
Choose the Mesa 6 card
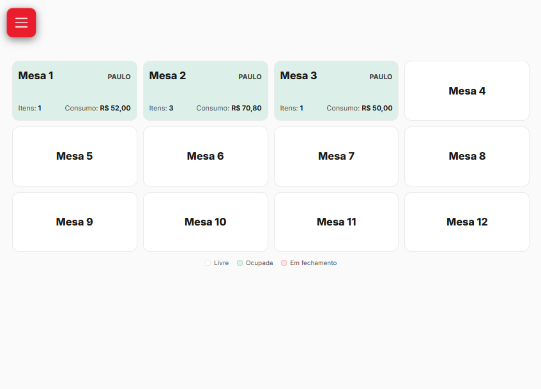(x=205, y=156)
